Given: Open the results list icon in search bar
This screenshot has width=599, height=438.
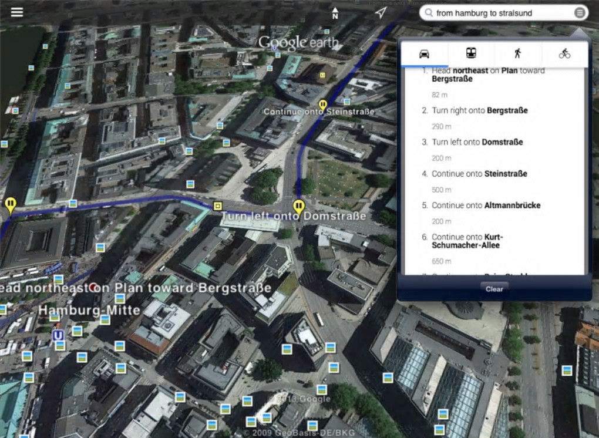Looking at the screenshot, I should [x=580, y=13].
